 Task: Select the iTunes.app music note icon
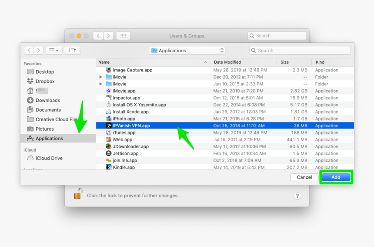[x=109, y=132]
